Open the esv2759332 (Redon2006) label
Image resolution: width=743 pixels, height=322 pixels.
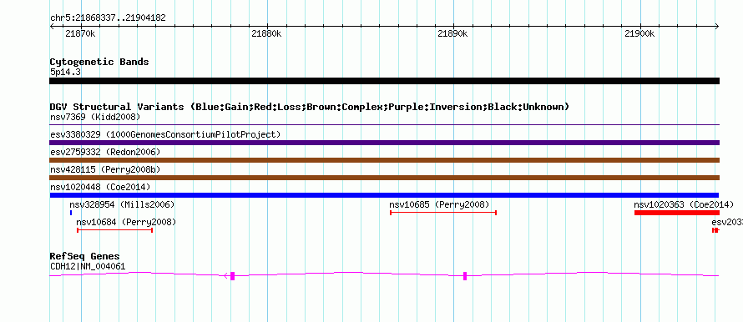(x=105, y=152)
